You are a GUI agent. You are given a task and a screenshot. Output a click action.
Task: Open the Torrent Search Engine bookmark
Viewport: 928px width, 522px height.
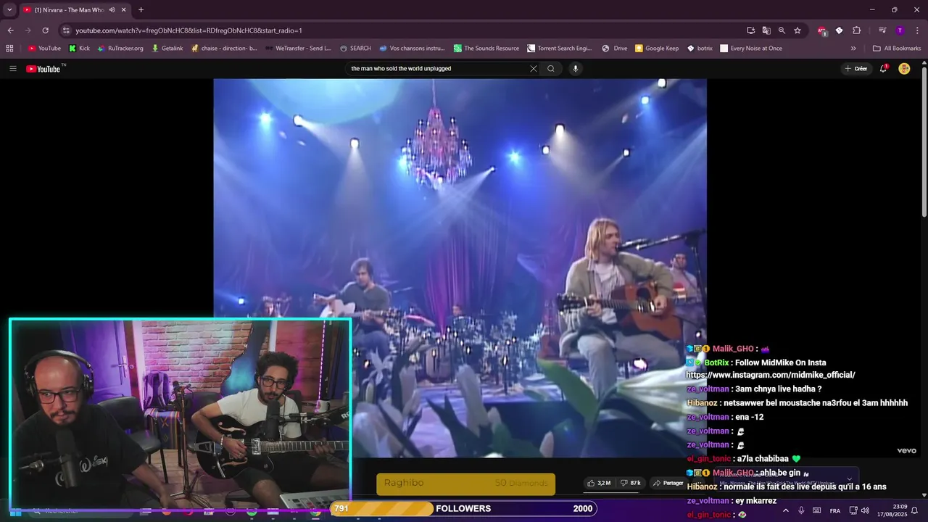pos(559,49)
